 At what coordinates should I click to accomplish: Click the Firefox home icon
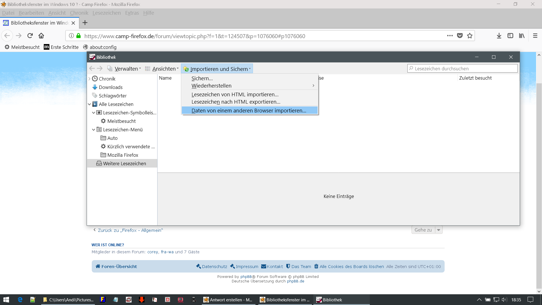coord(41,36)
